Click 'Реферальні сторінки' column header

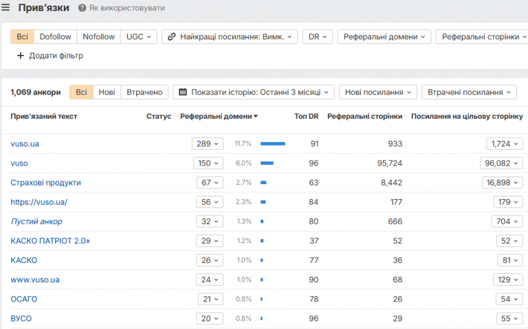click(364, 116)
